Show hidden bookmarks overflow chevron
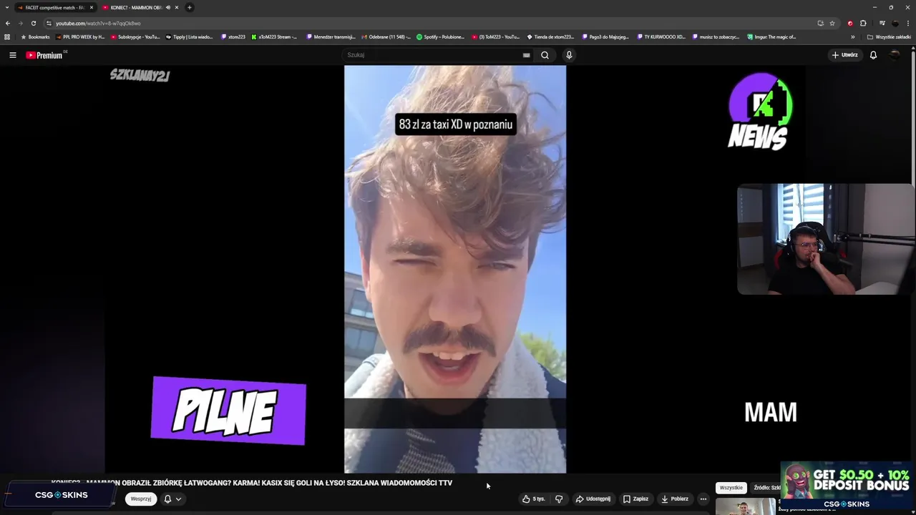Screen dimensions: 916x515 (852, 36)
